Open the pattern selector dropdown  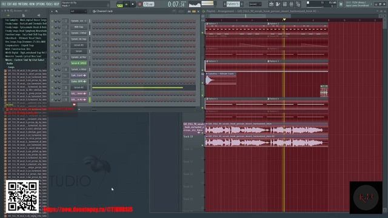click(x=233, y=4)
